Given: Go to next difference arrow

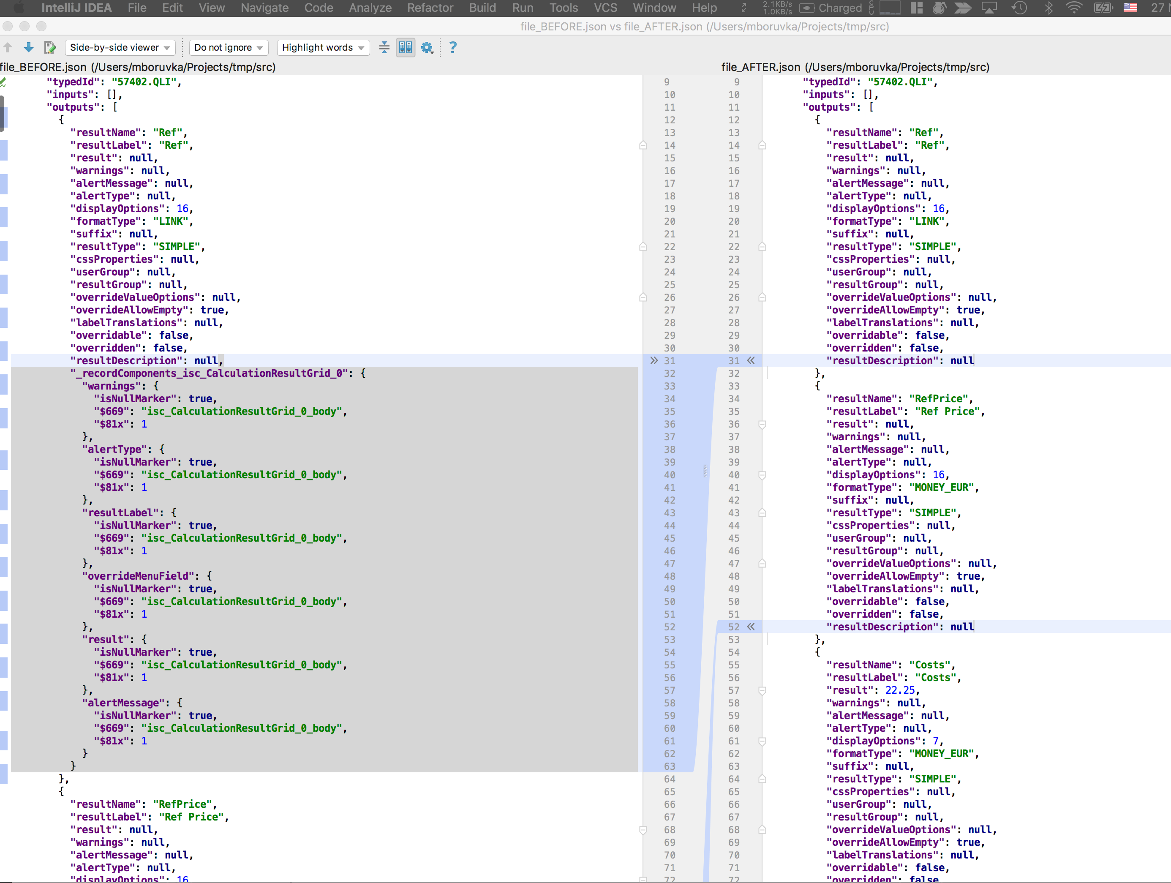Looking at the screenshot, I should 29,48.
